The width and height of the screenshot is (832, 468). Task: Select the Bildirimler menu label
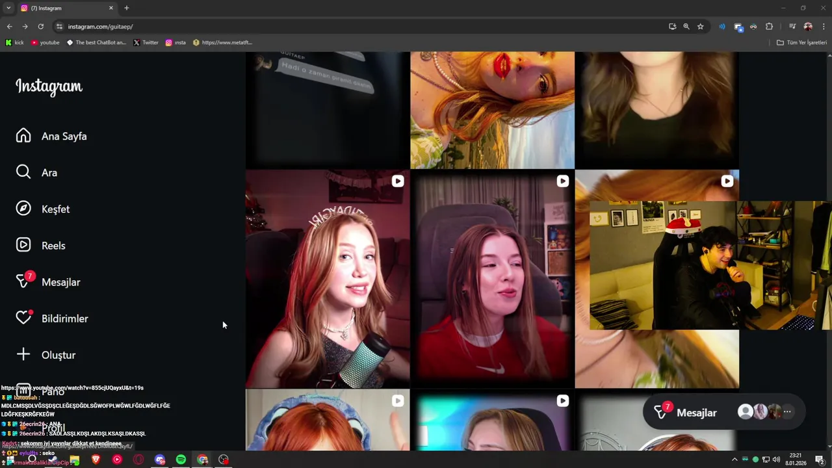click(x=65, y=318)
